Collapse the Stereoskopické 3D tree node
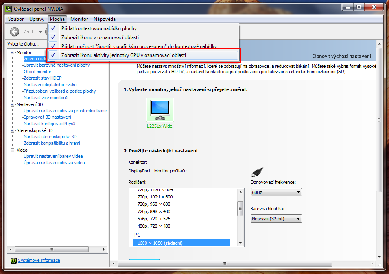This screenshot has width=389, height=274. coord(13,130)
